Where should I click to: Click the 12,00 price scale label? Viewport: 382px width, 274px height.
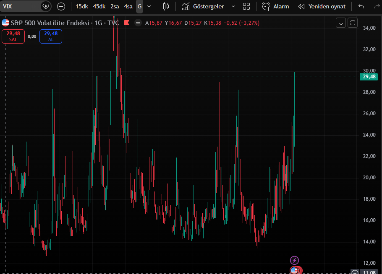point(369,263)
